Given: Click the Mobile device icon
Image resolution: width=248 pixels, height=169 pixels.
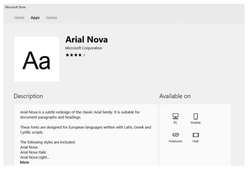Looking at the screenshot, I should (196, 116).
